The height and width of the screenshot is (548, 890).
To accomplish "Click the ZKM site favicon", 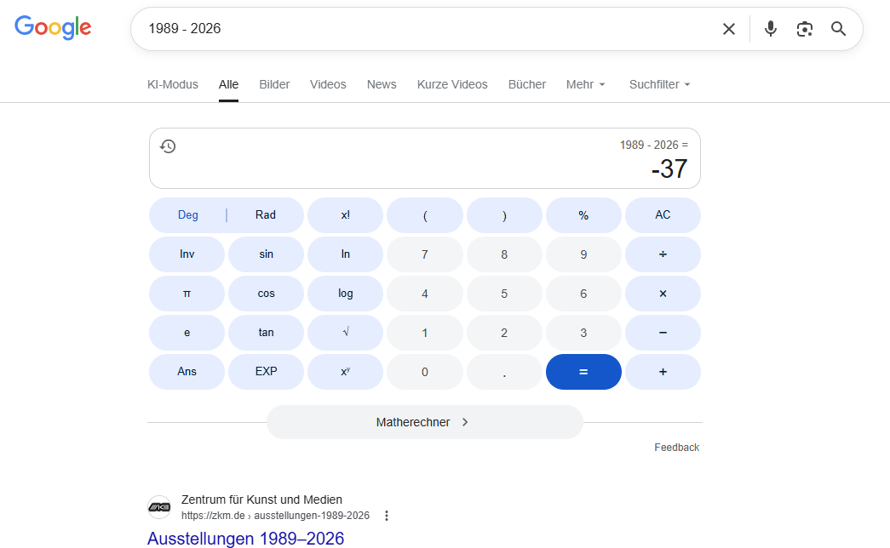I will [159, 507].
